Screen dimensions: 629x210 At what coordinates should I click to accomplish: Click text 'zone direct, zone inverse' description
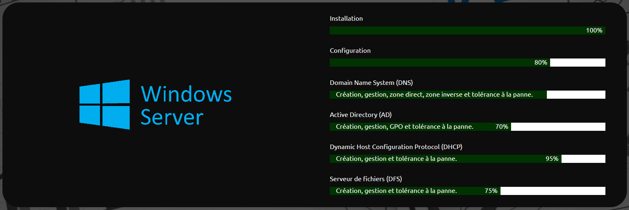(x=426, y=95)
